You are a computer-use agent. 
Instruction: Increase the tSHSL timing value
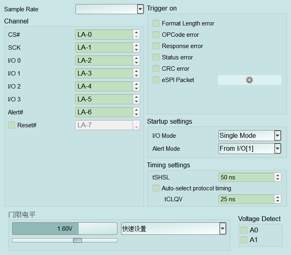[278, 175]
